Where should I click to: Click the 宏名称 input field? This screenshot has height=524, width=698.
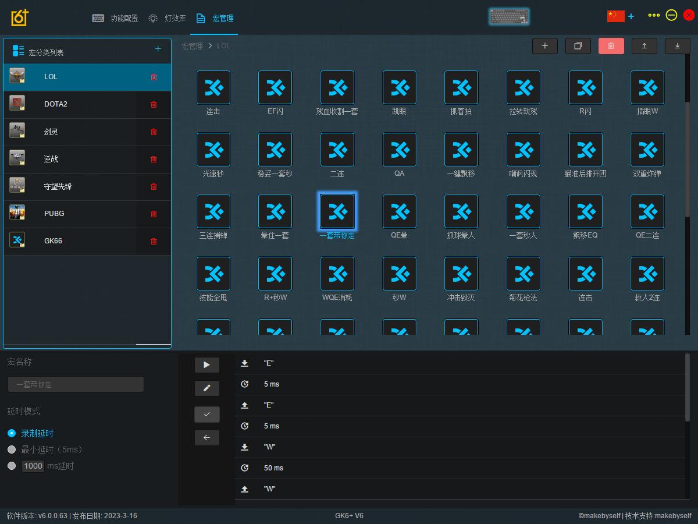pyautogui.click(x=76, y=384)
